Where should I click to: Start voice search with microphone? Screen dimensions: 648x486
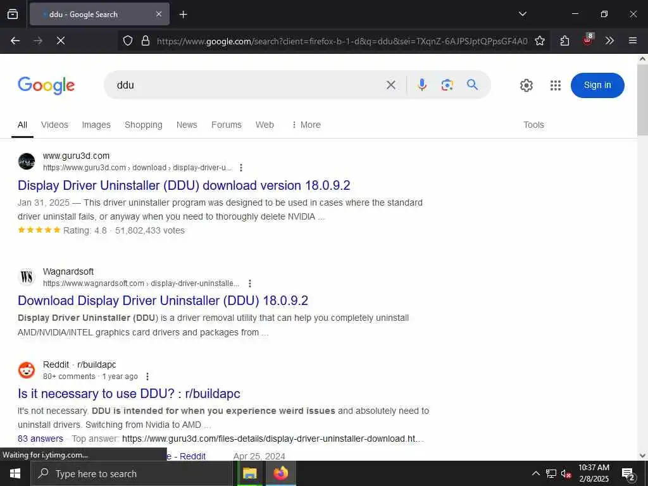(422, 85)
